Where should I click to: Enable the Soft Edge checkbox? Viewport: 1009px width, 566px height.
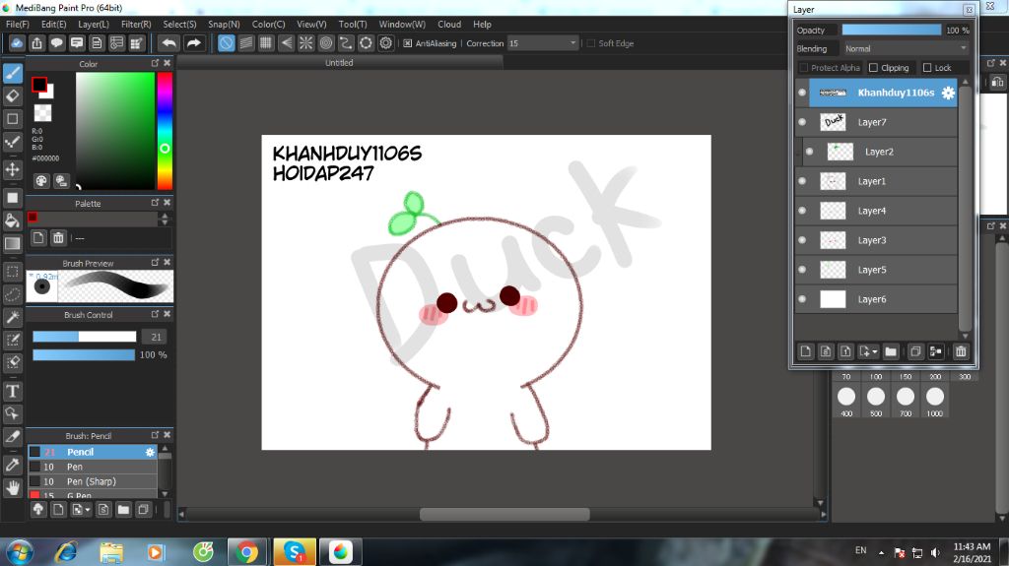click(591, 43)
